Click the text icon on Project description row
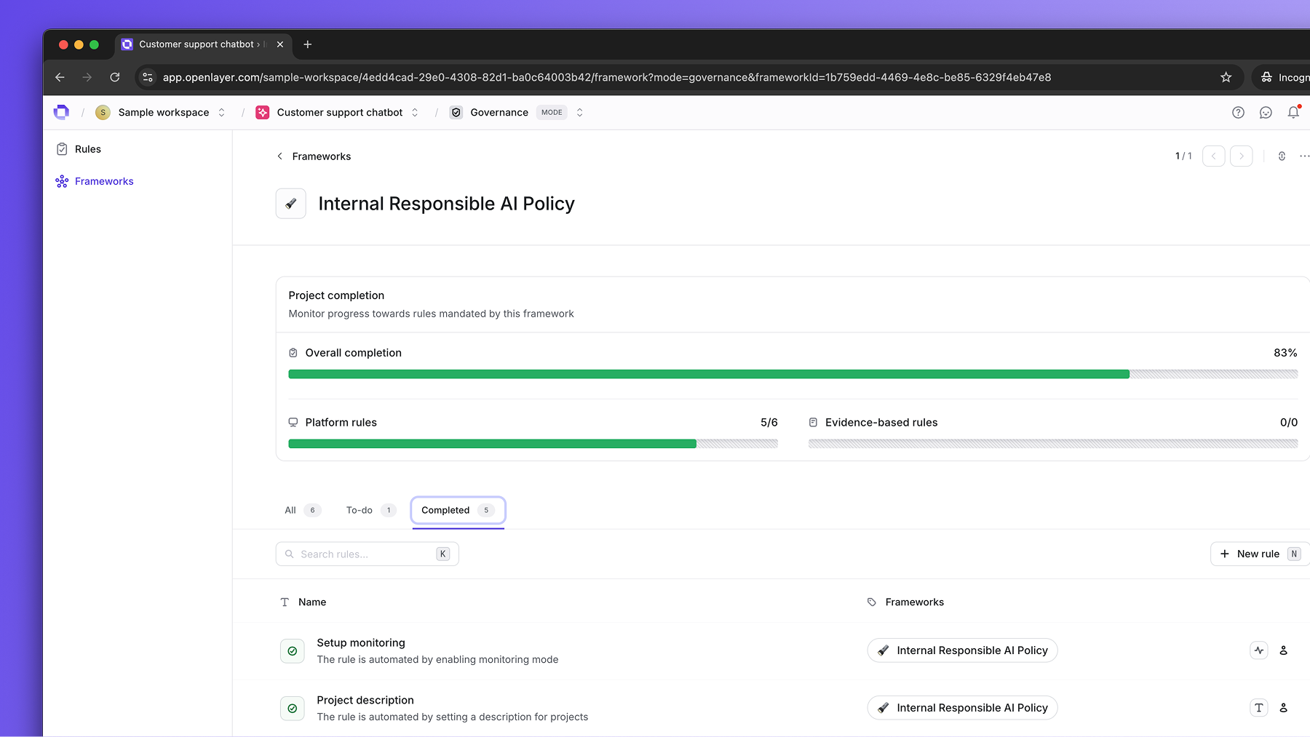The height and width of the screenshot is (737, 1310). (x=1258, y=707)
